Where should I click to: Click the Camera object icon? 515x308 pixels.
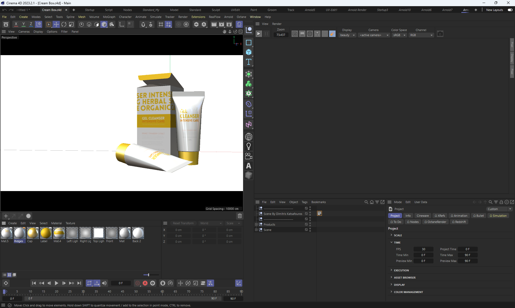(249, 156)
